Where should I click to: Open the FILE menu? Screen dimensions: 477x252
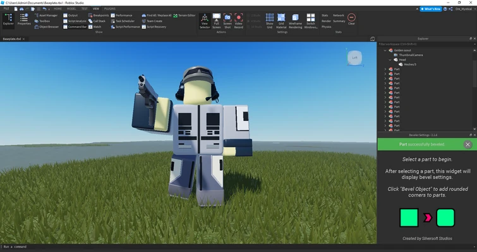[x=6, y=9]
